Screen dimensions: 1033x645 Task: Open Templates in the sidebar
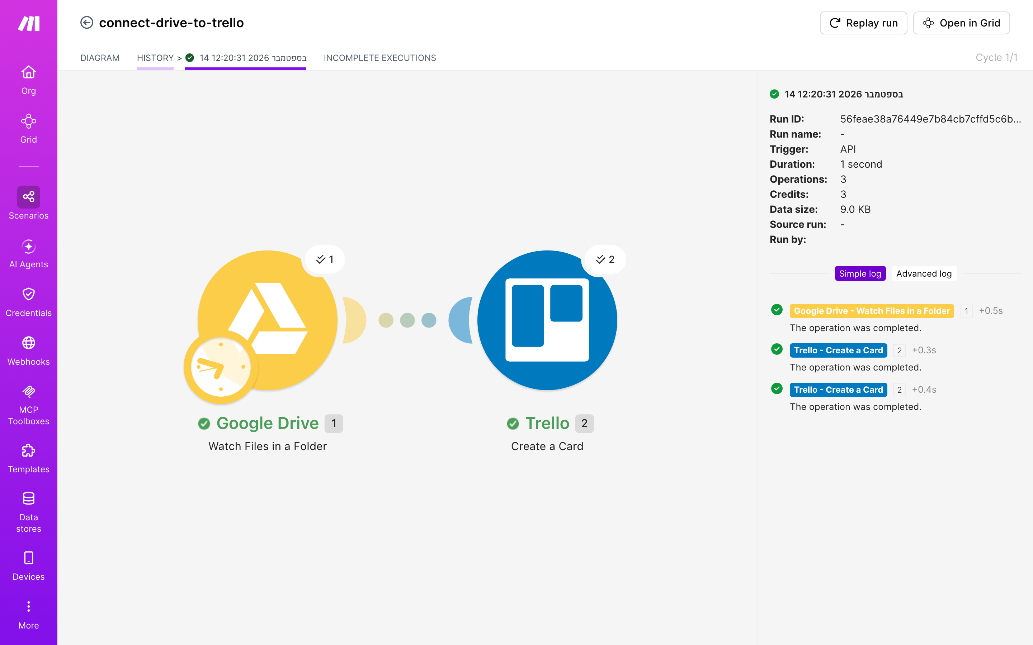pos(29,459)
